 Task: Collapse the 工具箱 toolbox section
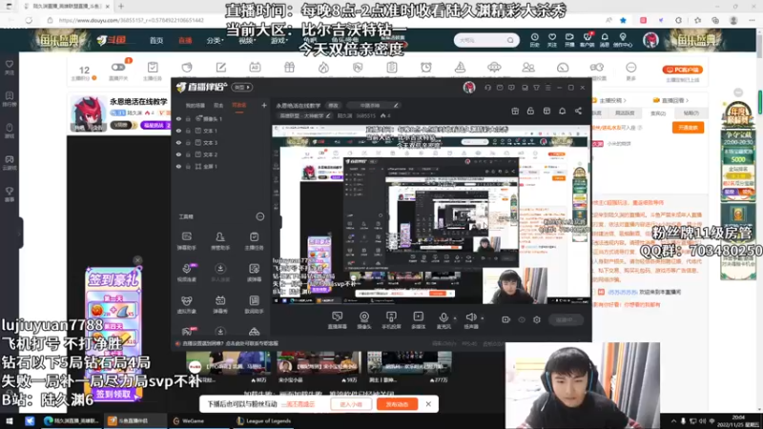pyautogui.click(x=259, y=216)
